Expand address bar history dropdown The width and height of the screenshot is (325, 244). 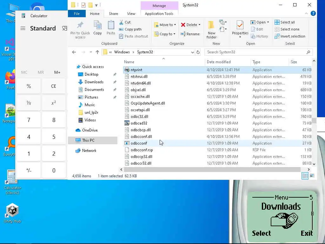coord(193,52)
